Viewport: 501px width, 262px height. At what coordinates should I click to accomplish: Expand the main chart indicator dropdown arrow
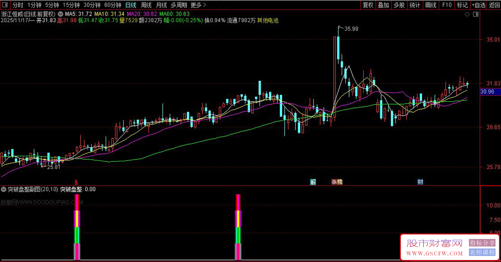(61, 14)
